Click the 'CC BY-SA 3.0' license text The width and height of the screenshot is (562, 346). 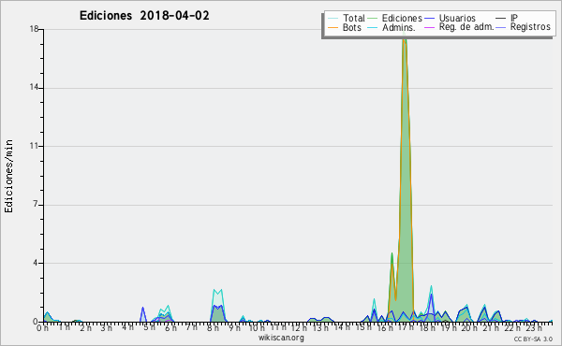pos(533,339)
